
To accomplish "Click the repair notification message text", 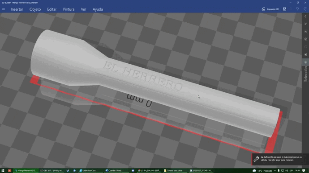I will coord(281,158).
